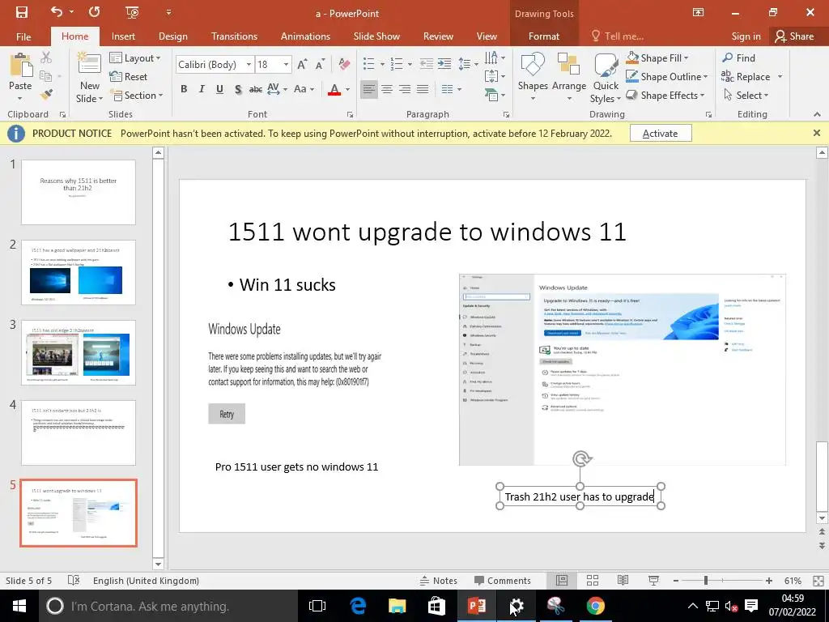Open the Ribbon Display Options
This screenshot has width=829, height=622.
point(698,12)
